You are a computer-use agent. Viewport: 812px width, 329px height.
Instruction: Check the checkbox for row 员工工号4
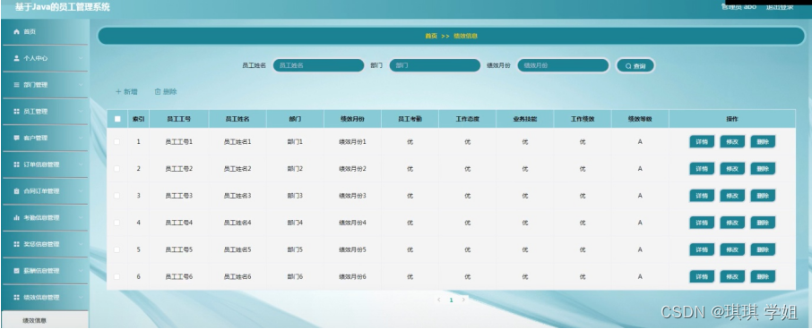[117, 223]
